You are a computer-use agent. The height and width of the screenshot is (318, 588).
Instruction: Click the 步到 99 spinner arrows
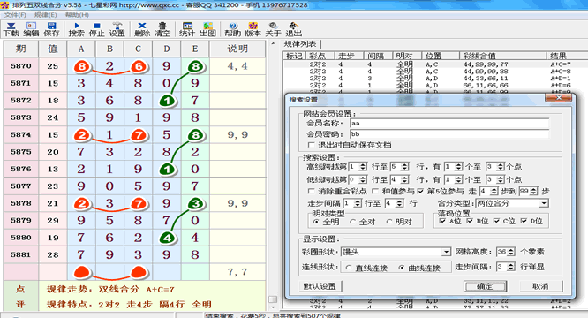pos(533,192)
